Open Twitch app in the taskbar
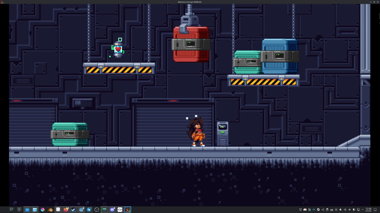The image size is (380, 213). 58,210
